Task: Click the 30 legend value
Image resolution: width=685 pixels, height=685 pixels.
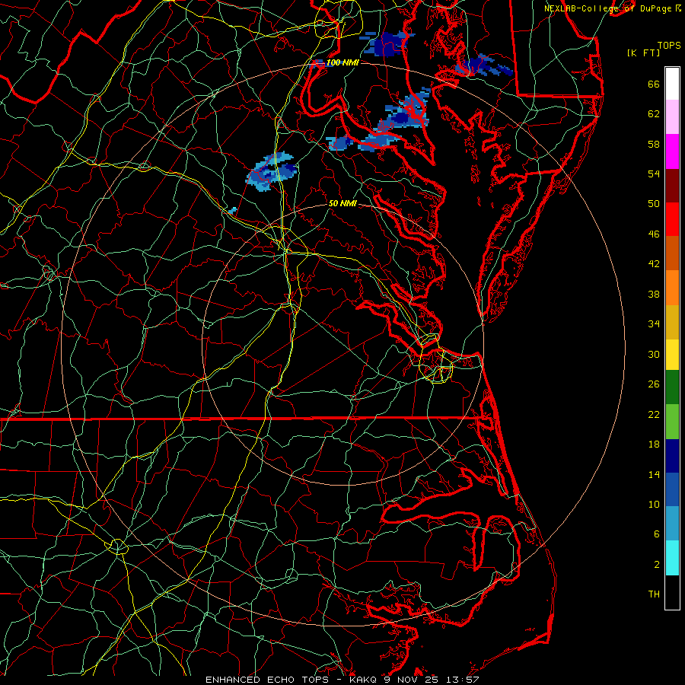Action: (654, 354)
